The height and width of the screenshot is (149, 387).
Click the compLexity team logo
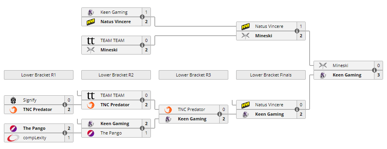coord(13,138)
